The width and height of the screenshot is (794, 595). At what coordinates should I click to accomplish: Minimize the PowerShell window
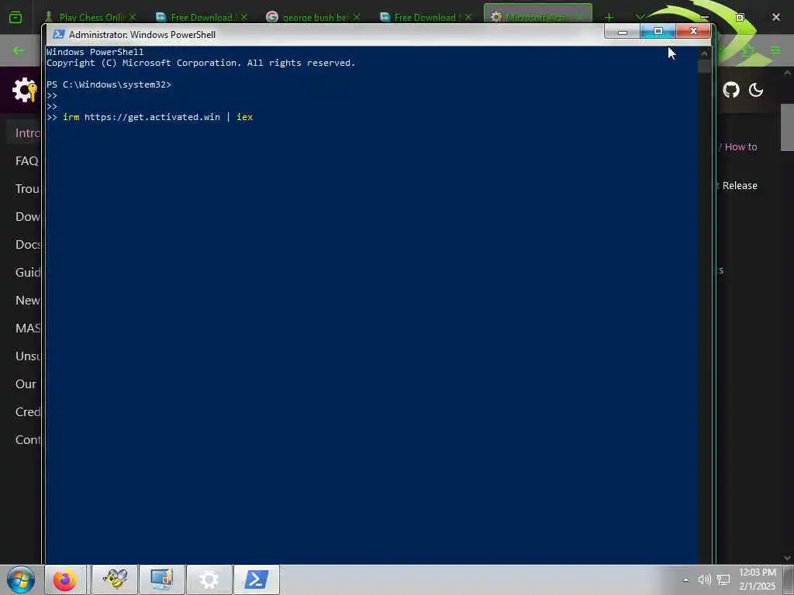point(623,31)
